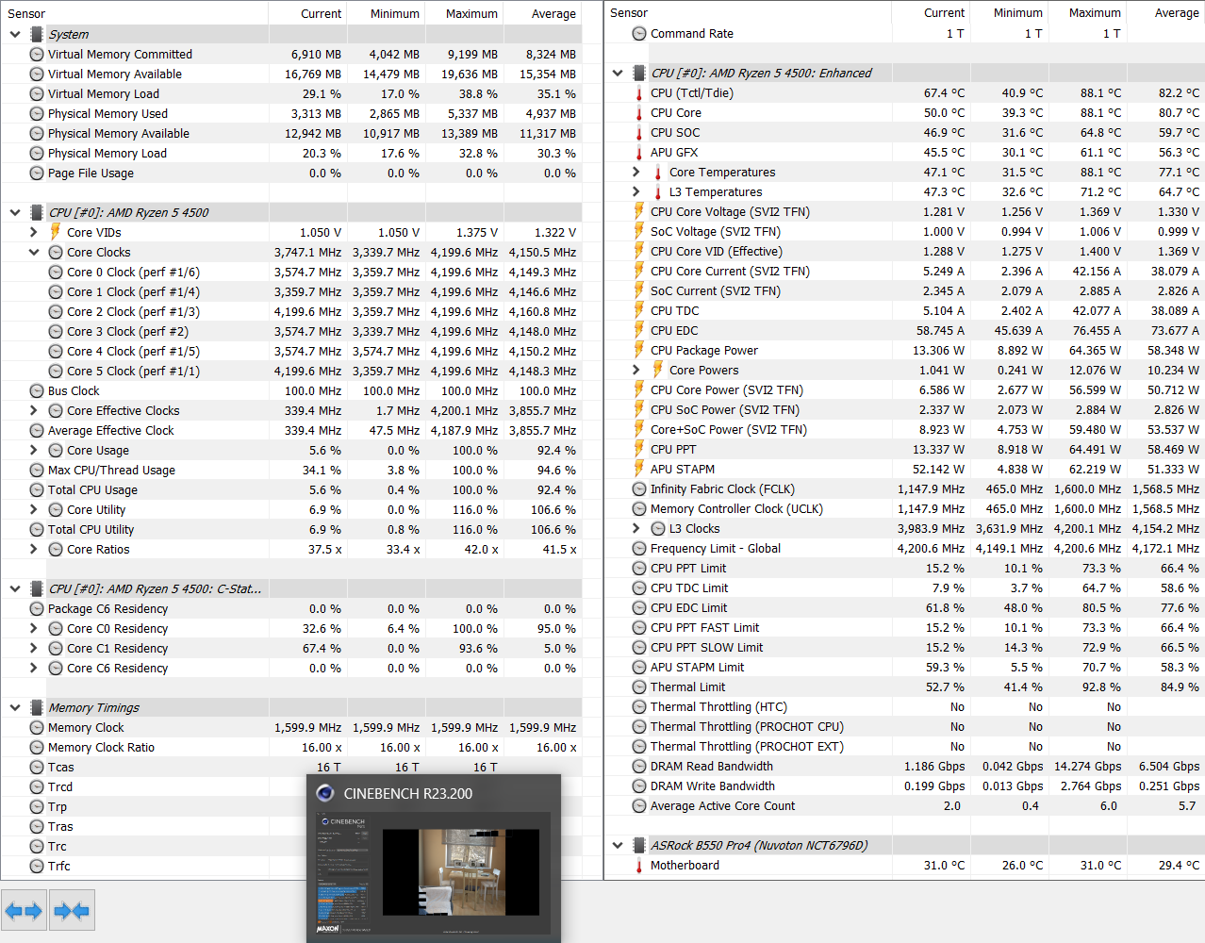Collapse the System sensor group

15,34
